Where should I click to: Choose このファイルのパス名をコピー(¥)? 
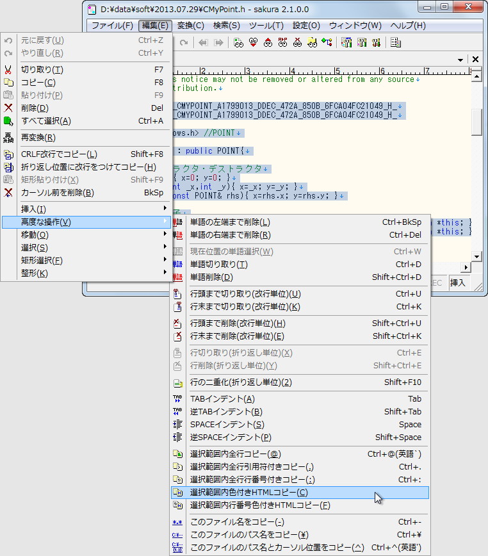point(300,534)
